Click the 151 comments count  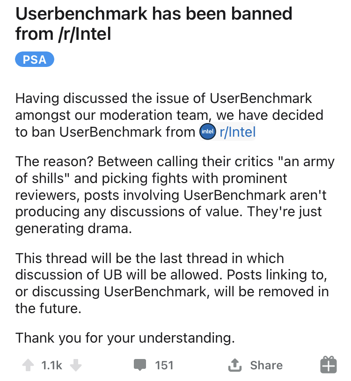(164, 365)
